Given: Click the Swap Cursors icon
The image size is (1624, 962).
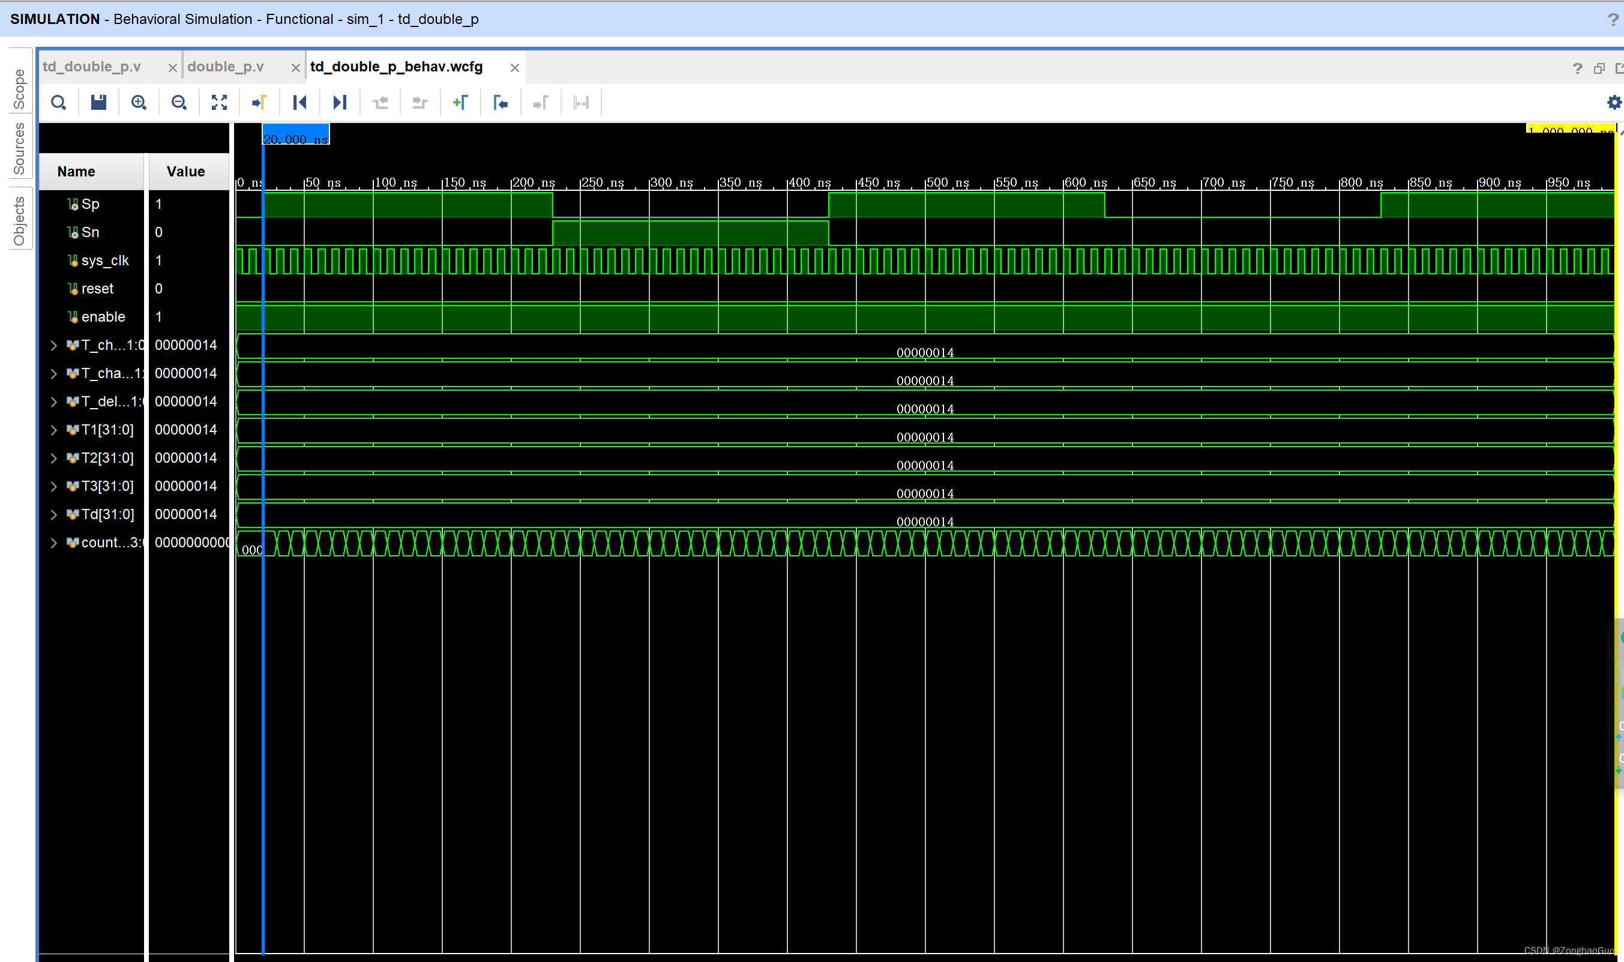Looking at the screenshot, I should 581,103.
